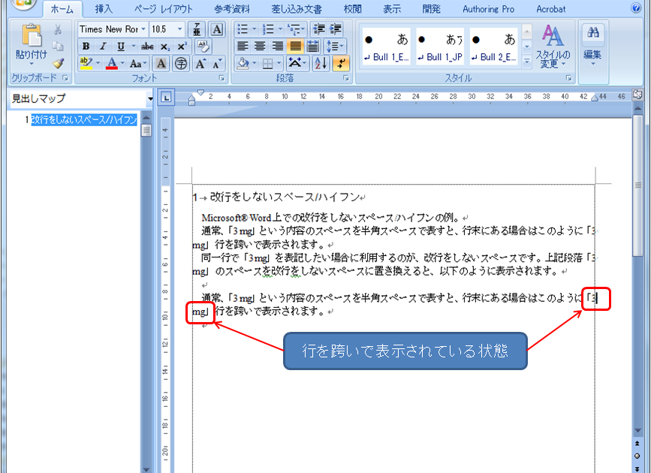Click the paste (貼り付け) clipboard icon
The image size is (651, 473).
[32, 36]
